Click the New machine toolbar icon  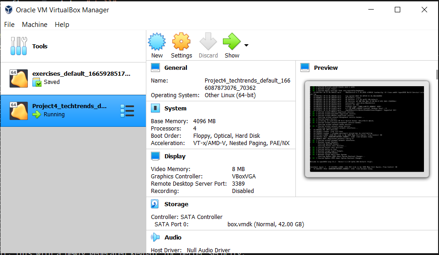coord(157,42)
